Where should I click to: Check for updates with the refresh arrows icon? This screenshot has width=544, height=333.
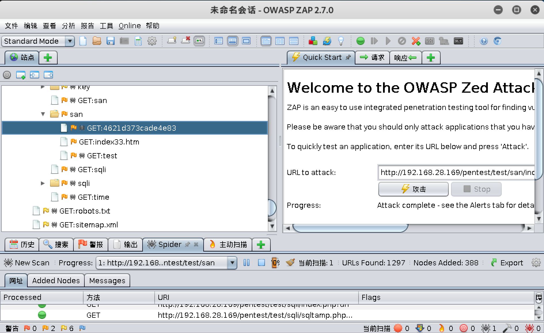coord(327,41)
